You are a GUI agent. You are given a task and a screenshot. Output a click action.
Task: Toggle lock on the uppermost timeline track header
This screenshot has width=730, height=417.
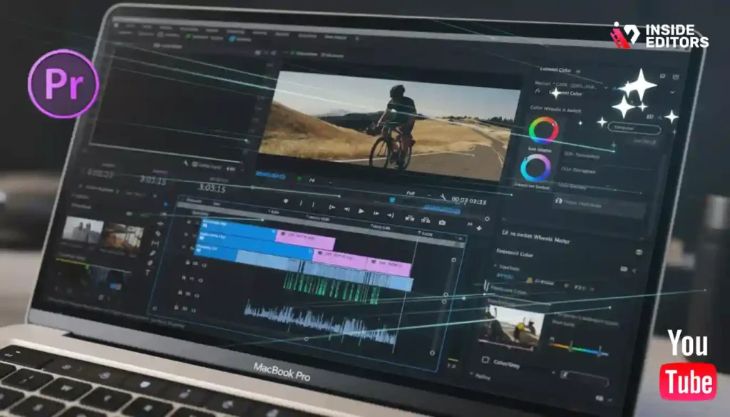188,222
